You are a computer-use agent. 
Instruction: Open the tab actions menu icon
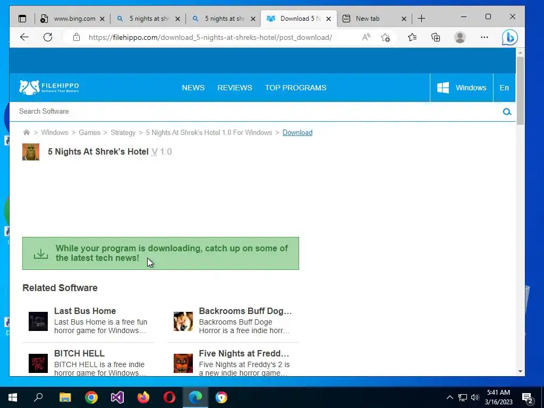(x=22, y=19)
